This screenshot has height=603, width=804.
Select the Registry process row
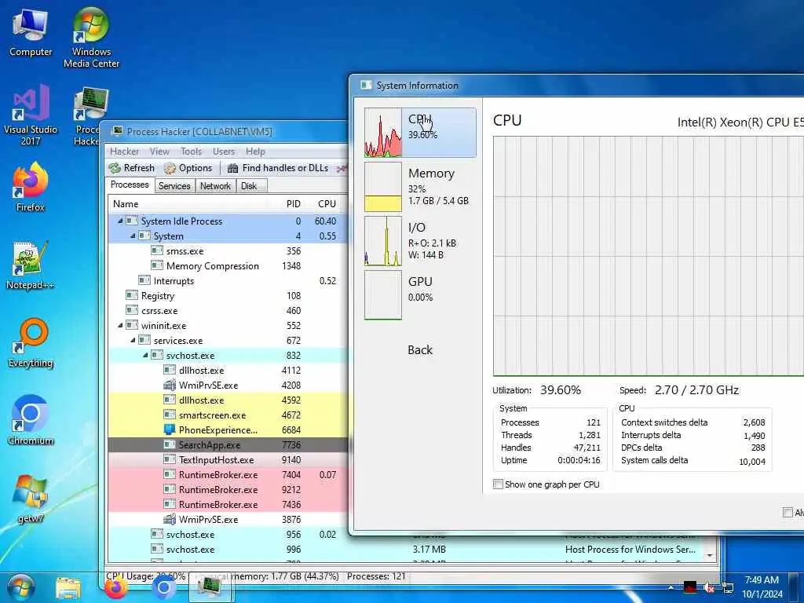(x=228, y=295)
